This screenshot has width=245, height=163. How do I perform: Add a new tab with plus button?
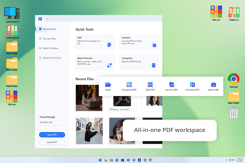[x=47, y=19]
